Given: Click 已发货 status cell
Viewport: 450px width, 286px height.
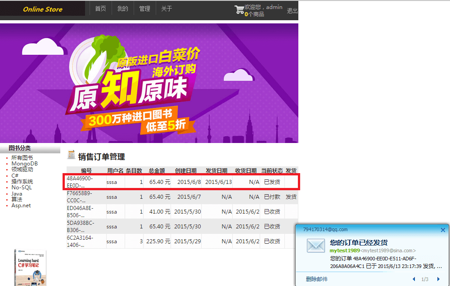Looking at the screenshot, I should pos(272,182).
